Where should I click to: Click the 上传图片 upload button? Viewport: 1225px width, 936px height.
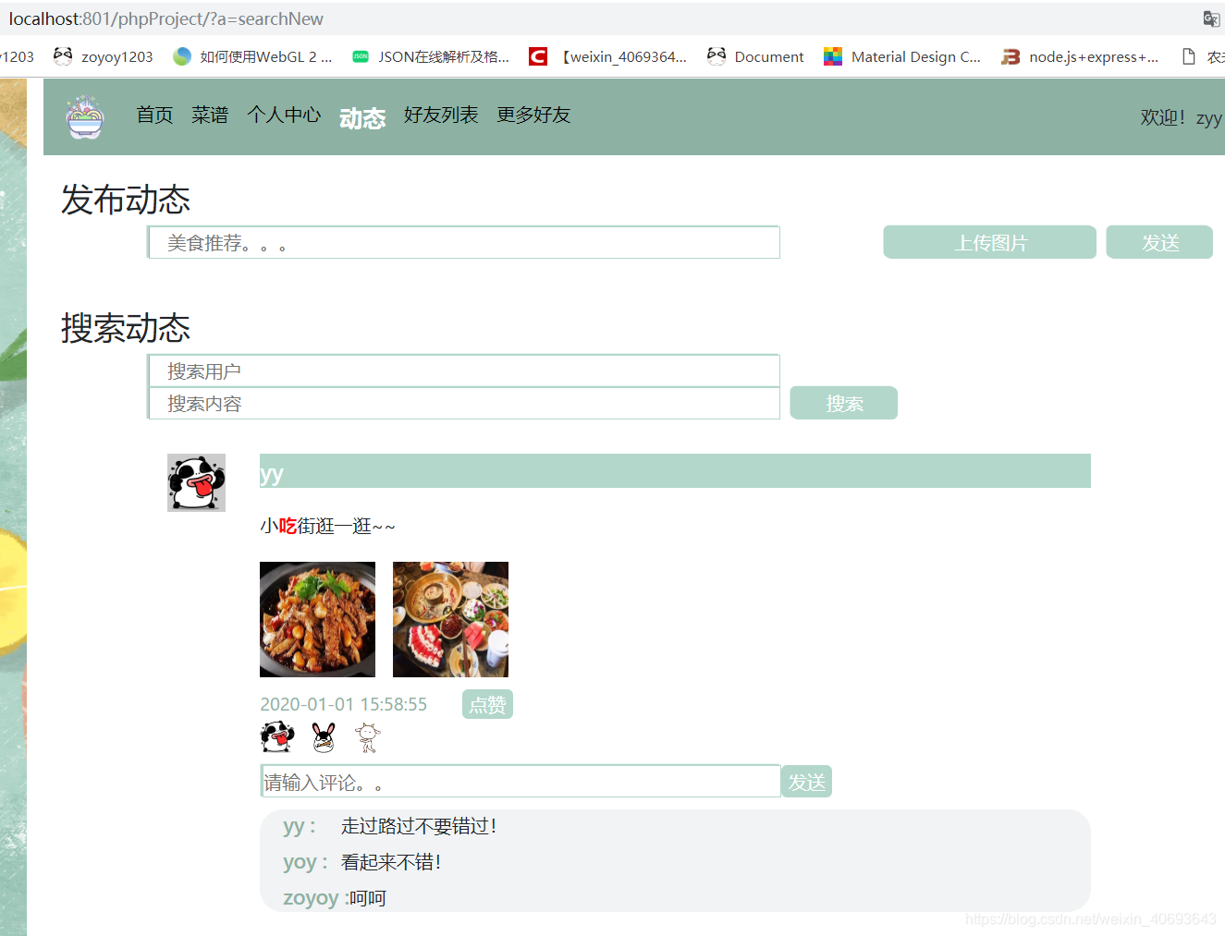pyautogui.click(x=988, y=241)
